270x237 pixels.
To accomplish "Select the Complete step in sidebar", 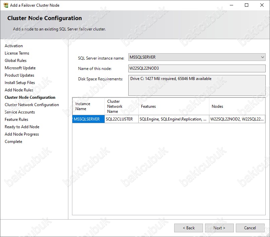I will tap(13, 142).
